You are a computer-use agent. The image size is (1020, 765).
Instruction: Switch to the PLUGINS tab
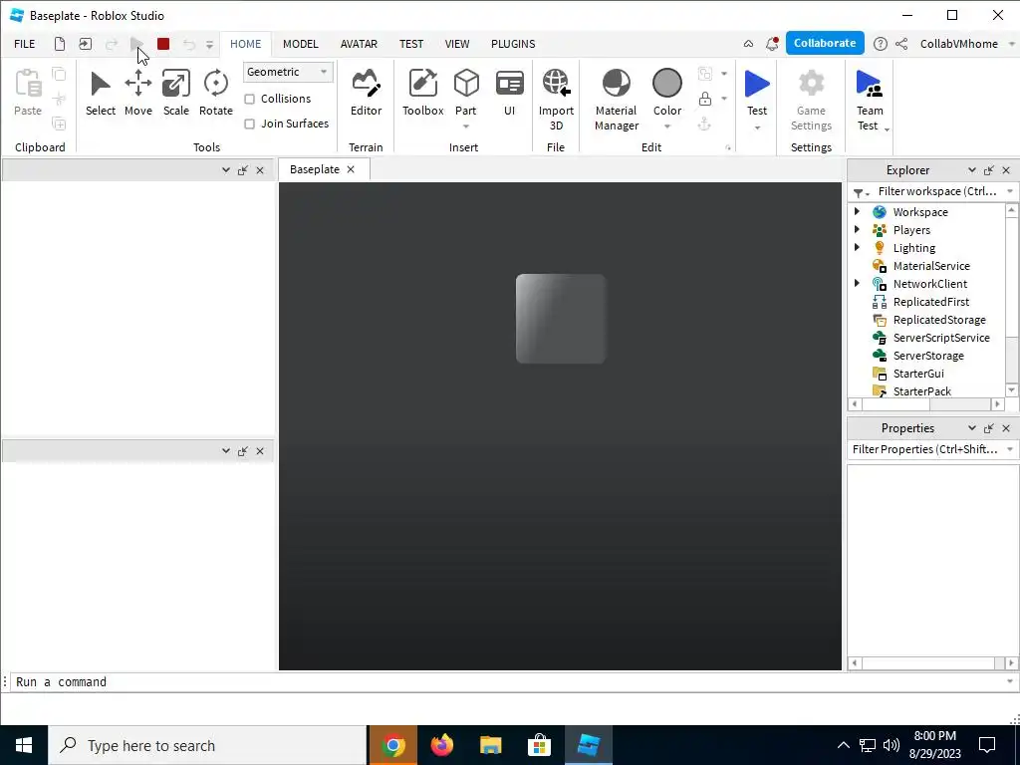tap(513, 44)
